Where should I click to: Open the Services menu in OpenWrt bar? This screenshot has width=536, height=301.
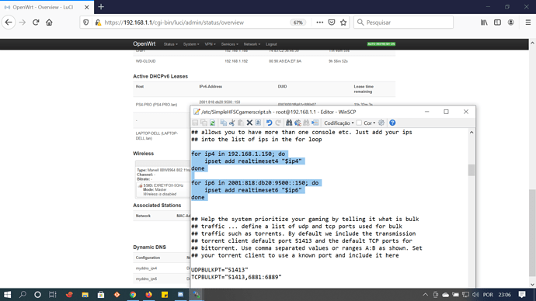coord(229,44)
